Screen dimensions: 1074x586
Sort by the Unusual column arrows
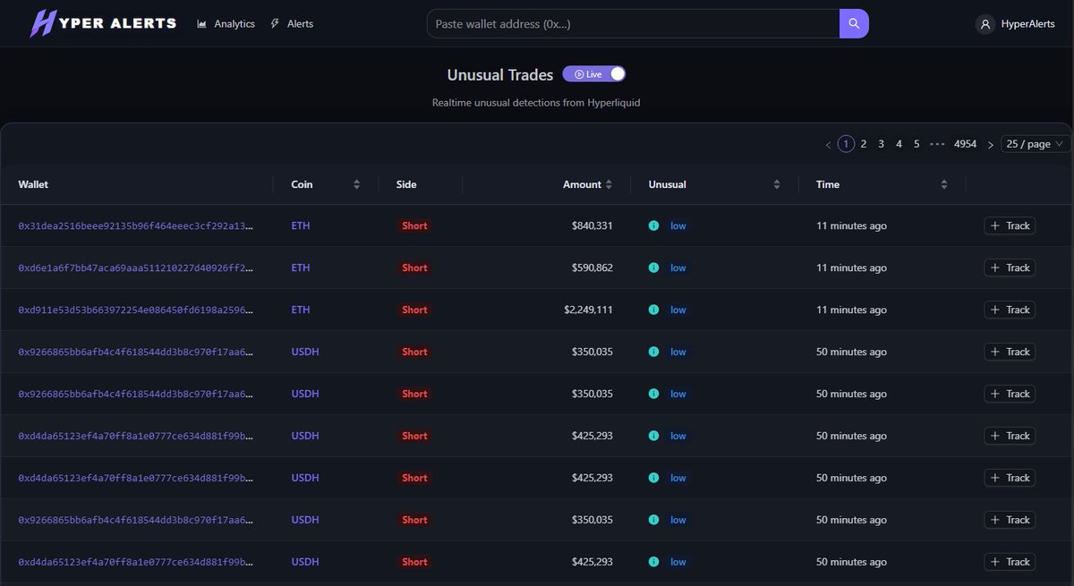click(777, 184)
